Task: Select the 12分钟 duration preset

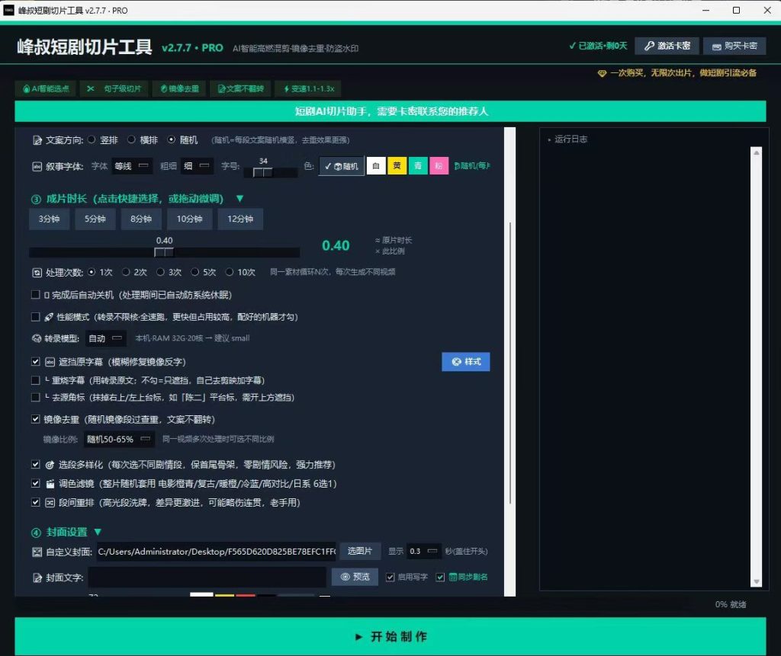Action: pyautogui.click(x=240, y=219)
